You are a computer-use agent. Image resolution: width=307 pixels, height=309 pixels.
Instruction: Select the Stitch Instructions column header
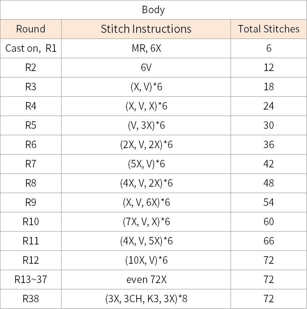(x=146, y=29)
